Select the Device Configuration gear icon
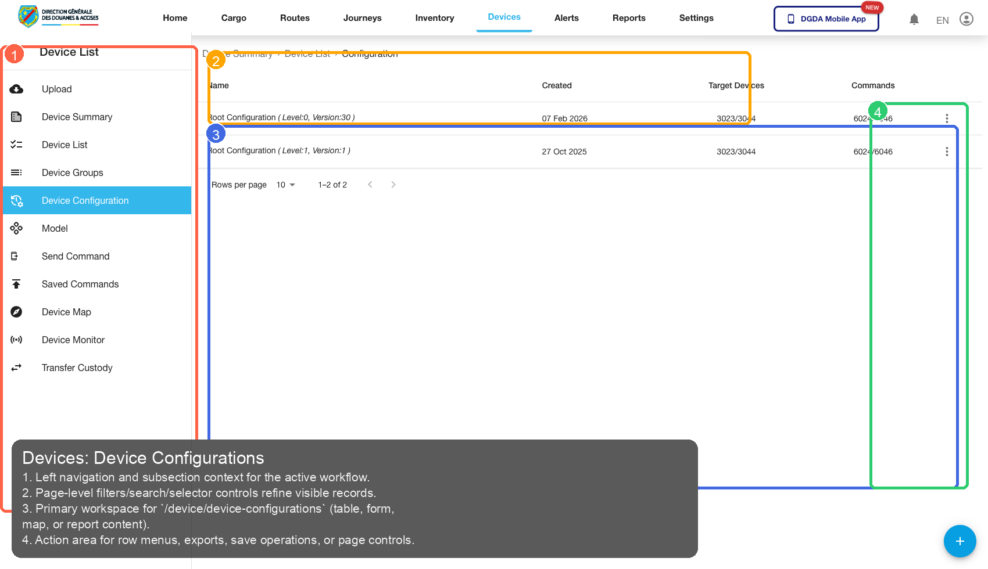 pos(16,200)
